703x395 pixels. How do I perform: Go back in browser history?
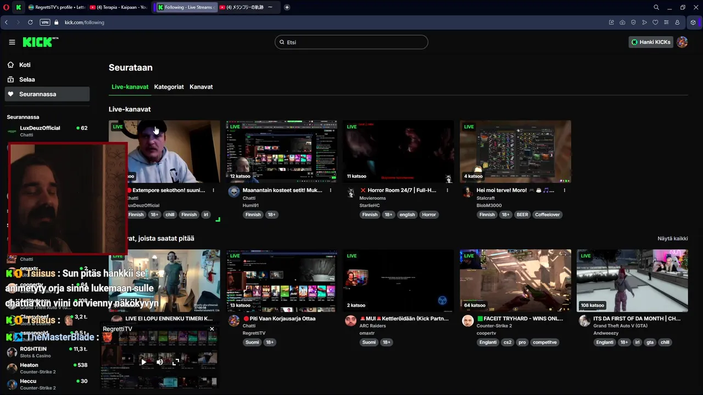click(6, 22)
